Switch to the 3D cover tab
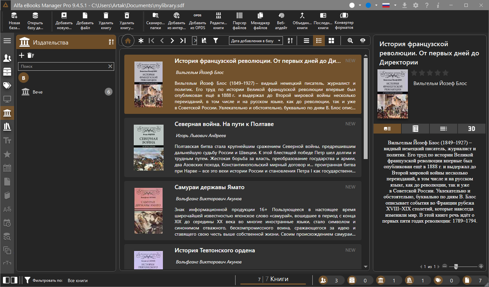Viewport: 489px width, 287px height. pyautogui.click(x=471, y=129)
